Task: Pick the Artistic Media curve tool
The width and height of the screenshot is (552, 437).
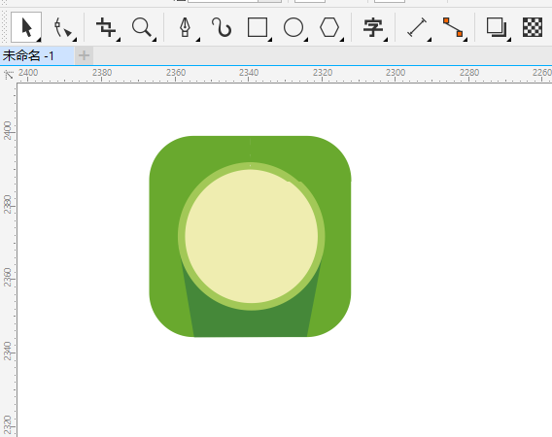Action: pos(222,27)
